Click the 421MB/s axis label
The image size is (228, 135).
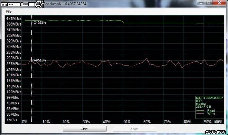tap(14, 18)
